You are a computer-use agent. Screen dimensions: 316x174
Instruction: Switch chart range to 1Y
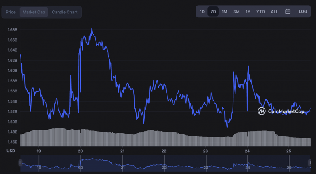[x=248, y=12]
